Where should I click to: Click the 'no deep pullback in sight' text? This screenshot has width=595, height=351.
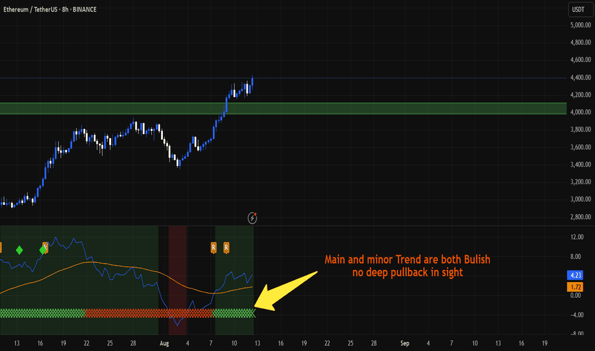pyautogui.click(x=407, y=273)
